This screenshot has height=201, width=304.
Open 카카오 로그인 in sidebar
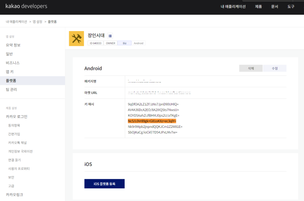(16, 116)
